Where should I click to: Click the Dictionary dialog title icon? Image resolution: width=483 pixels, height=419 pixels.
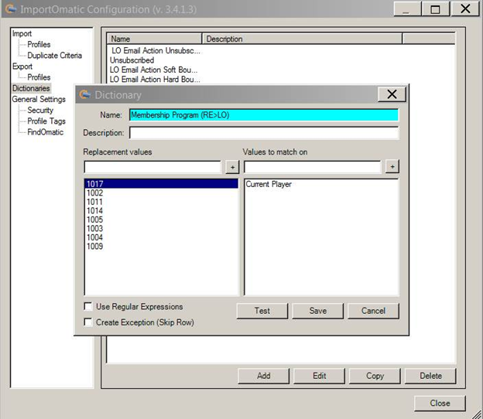pos(84,94)
